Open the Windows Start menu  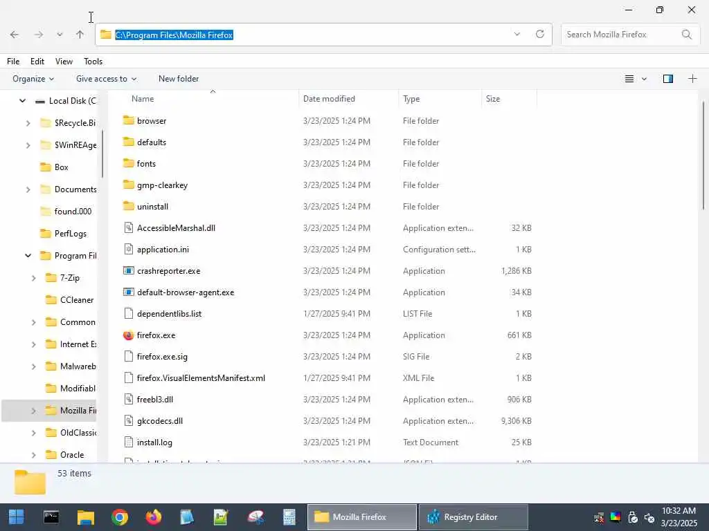point(17,517)
